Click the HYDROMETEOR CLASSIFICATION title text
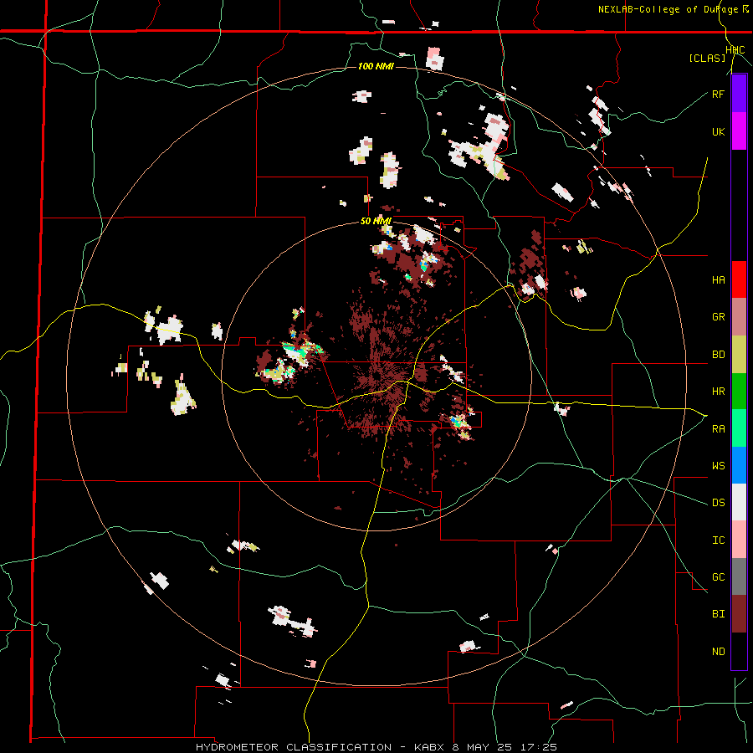 [294, 747]
